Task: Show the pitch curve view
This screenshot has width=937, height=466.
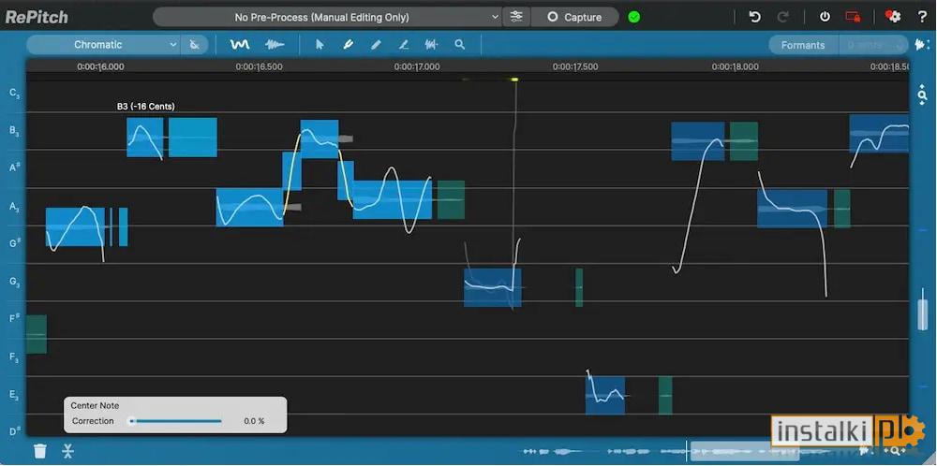Action: pyautogui.click(x=240, y=45)
